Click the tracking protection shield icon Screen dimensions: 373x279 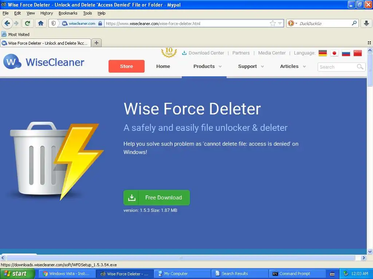pos(54,23)
